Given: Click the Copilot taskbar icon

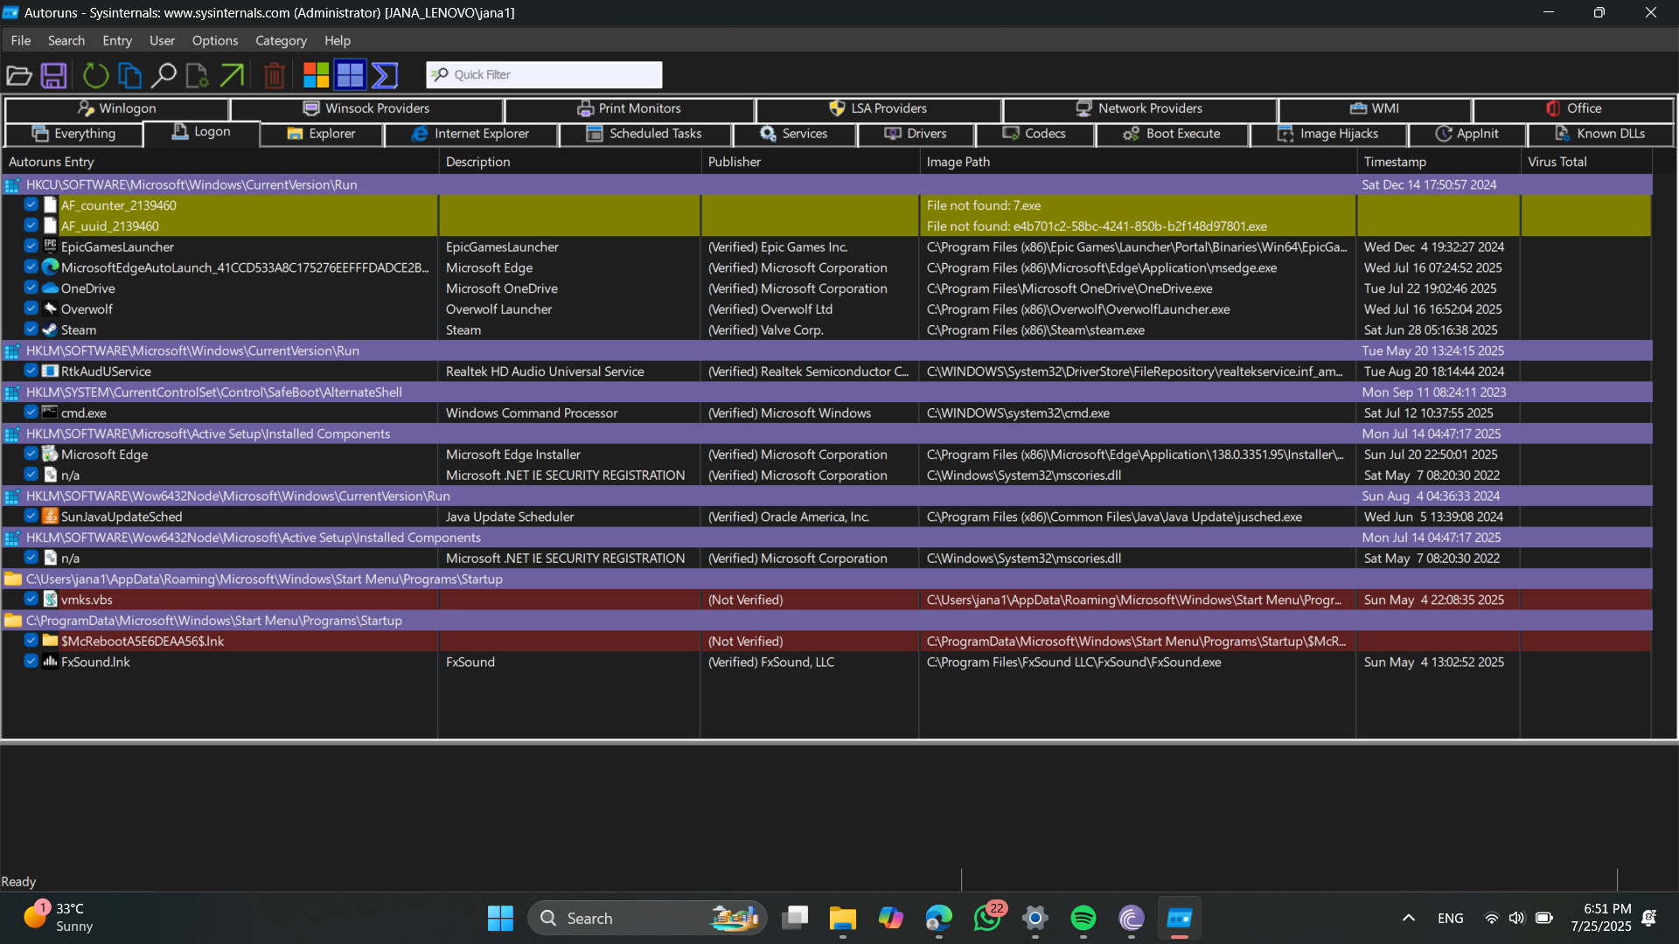Looking at the screenshot, I should click(x=891, y=918).
